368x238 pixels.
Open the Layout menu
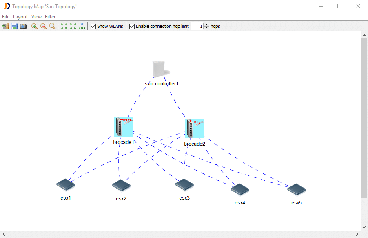tap(20, 17)
